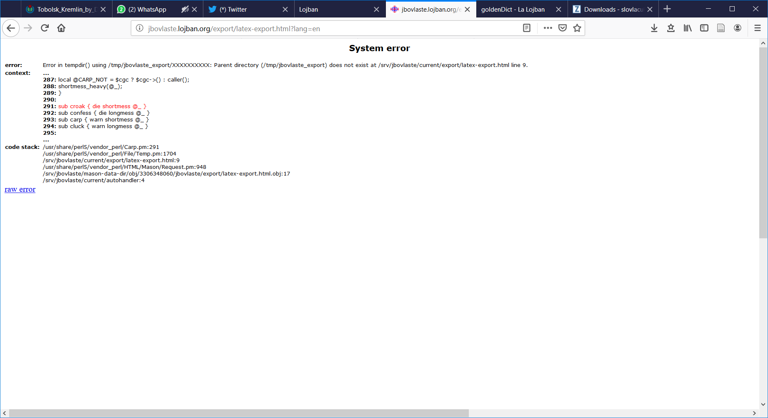Image resolution: width=768 pixels, height=418 pixels.
Task: Sign in to your Firefox Account
Action: 737,28
